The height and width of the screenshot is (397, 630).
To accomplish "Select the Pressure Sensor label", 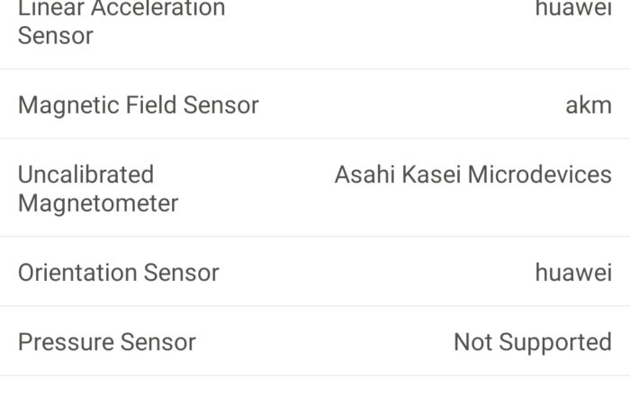I will point(107,342).
